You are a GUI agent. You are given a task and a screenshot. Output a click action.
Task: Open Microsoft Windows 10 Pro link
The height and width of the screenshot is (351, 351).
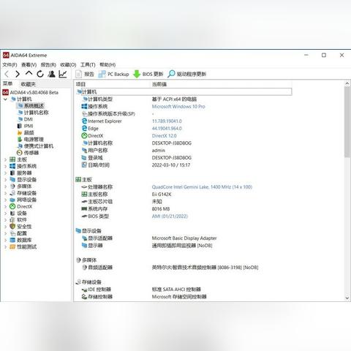click(x=178, y=107)
